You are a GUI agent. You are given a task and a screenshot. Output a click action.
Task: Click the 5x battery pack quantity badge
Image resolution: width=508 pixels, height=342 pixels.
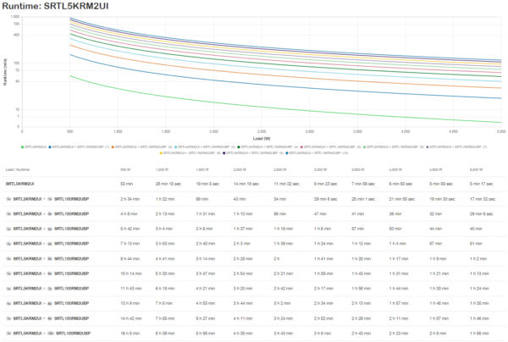tap(50, 259)
